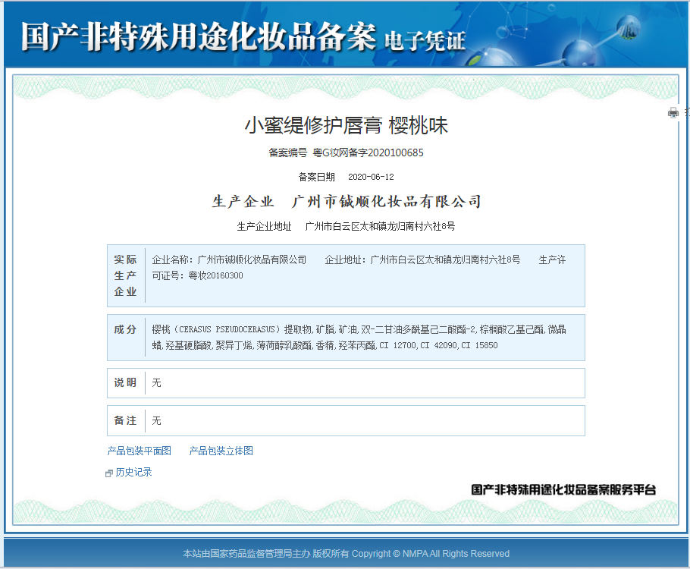Click the printer icon to print
The width and height of the screenshot is (690, 569).
(673, 113)
